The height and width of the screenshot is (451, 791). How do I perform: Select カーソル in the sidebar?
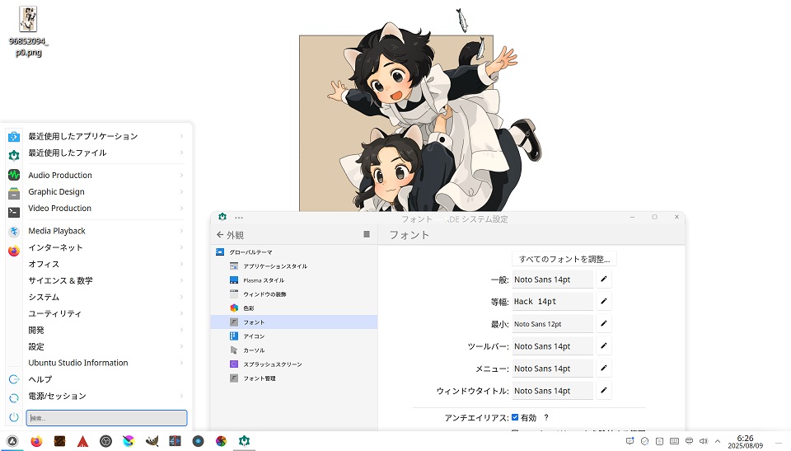point(294,350)
